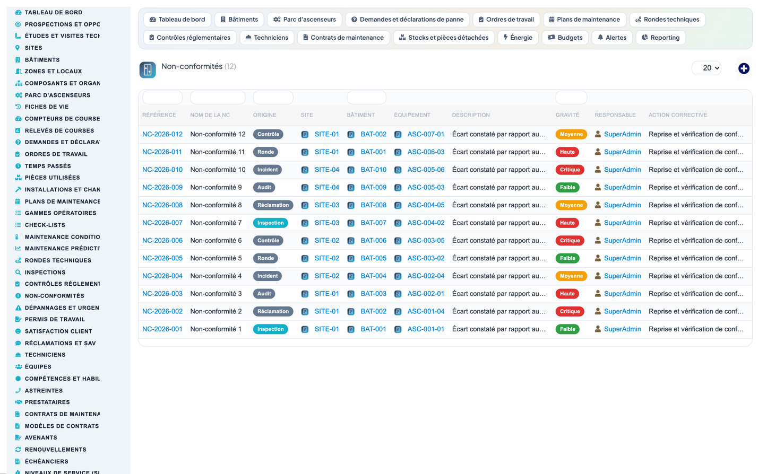The width and height of the screenshot is (767, 474).
Task: Click the Référence filter input field
Action: click(x=162, y=98)
